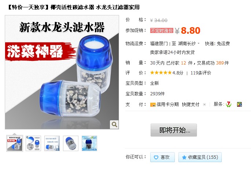
Task: Select the first product thumbnail
Action: tap(15, 143)
